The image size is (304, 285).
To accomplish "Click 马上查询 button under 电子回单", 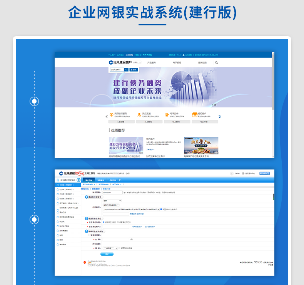I will [177, 122].
